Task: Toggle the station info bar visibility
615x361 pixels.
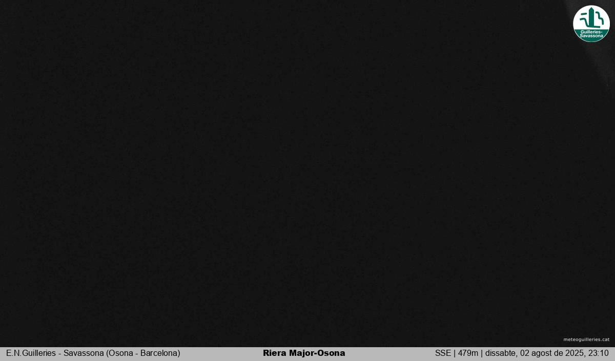Action: [x=307, y=353]
